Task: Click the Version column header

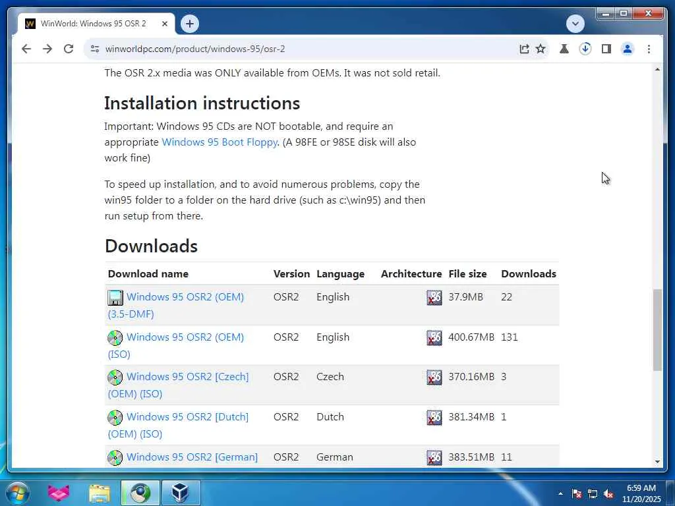Action: pyautogui.click(x=291, y=273)
